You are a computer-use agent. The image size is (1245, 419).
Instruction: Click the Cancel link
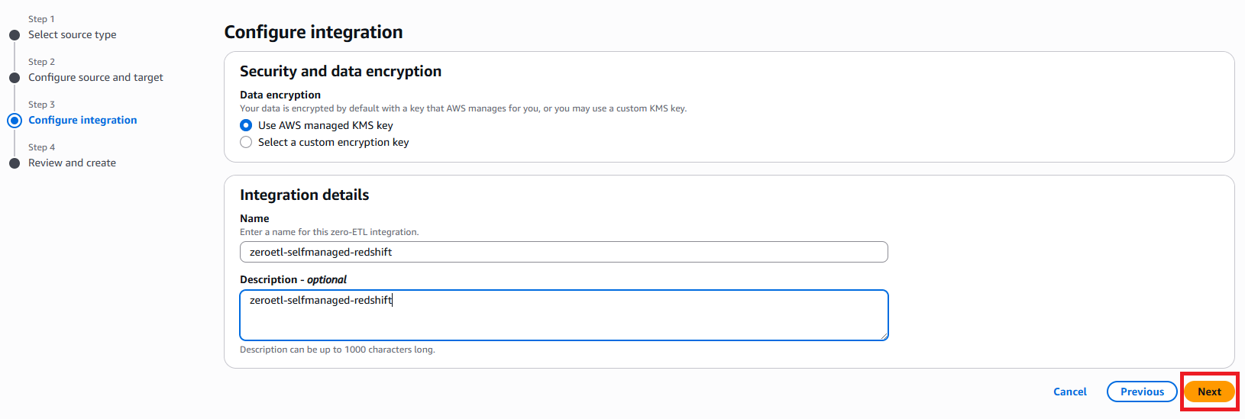pos(1069,392)
